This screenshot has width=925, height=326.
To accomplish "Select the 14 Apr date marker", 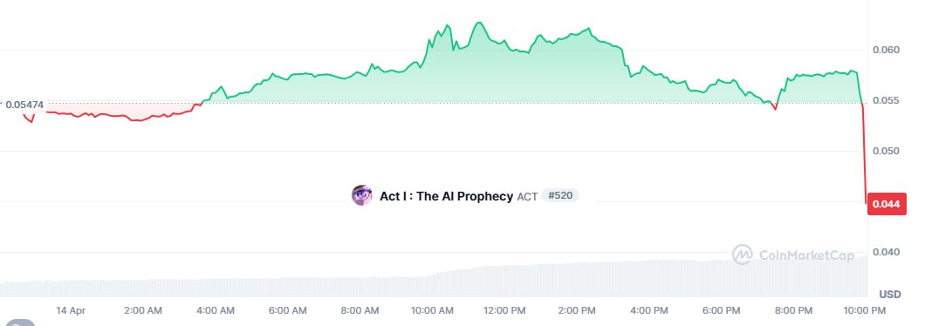I will pyautogui.click(x=71, y=310).
